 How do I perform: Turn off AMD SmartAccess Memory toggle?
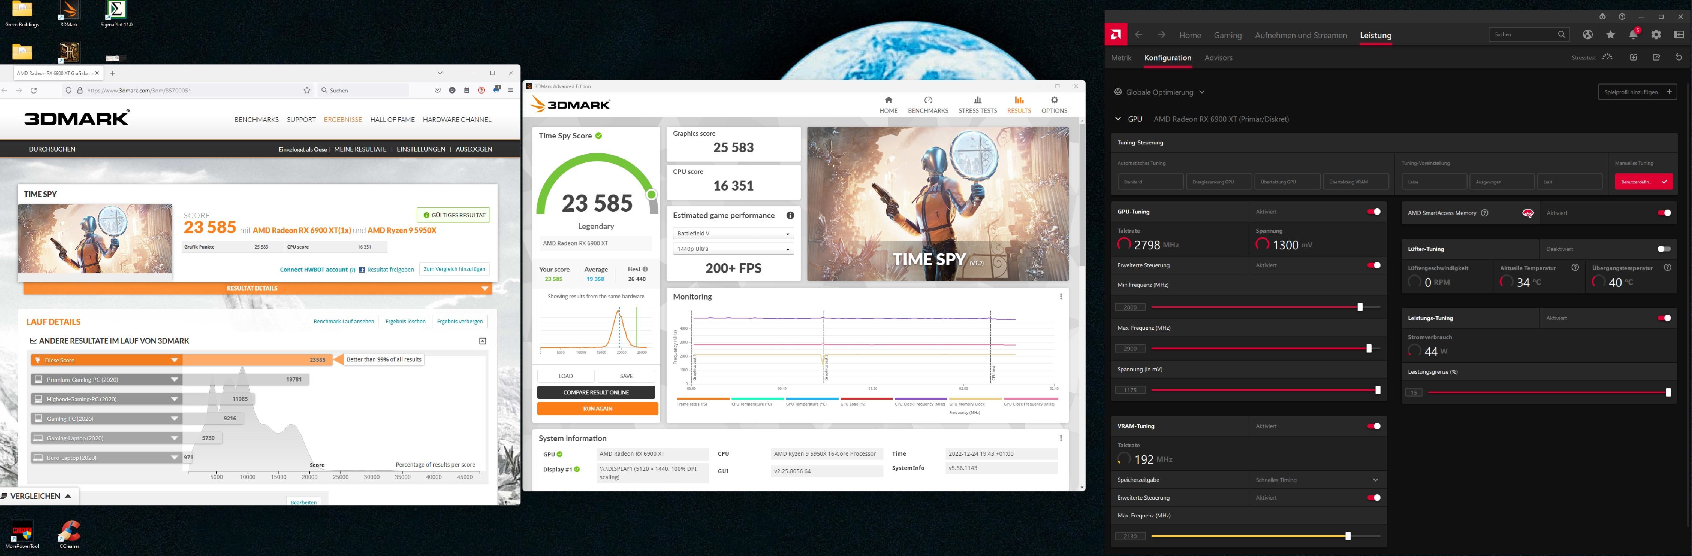pyautogui.click(x=1664, y=213)
